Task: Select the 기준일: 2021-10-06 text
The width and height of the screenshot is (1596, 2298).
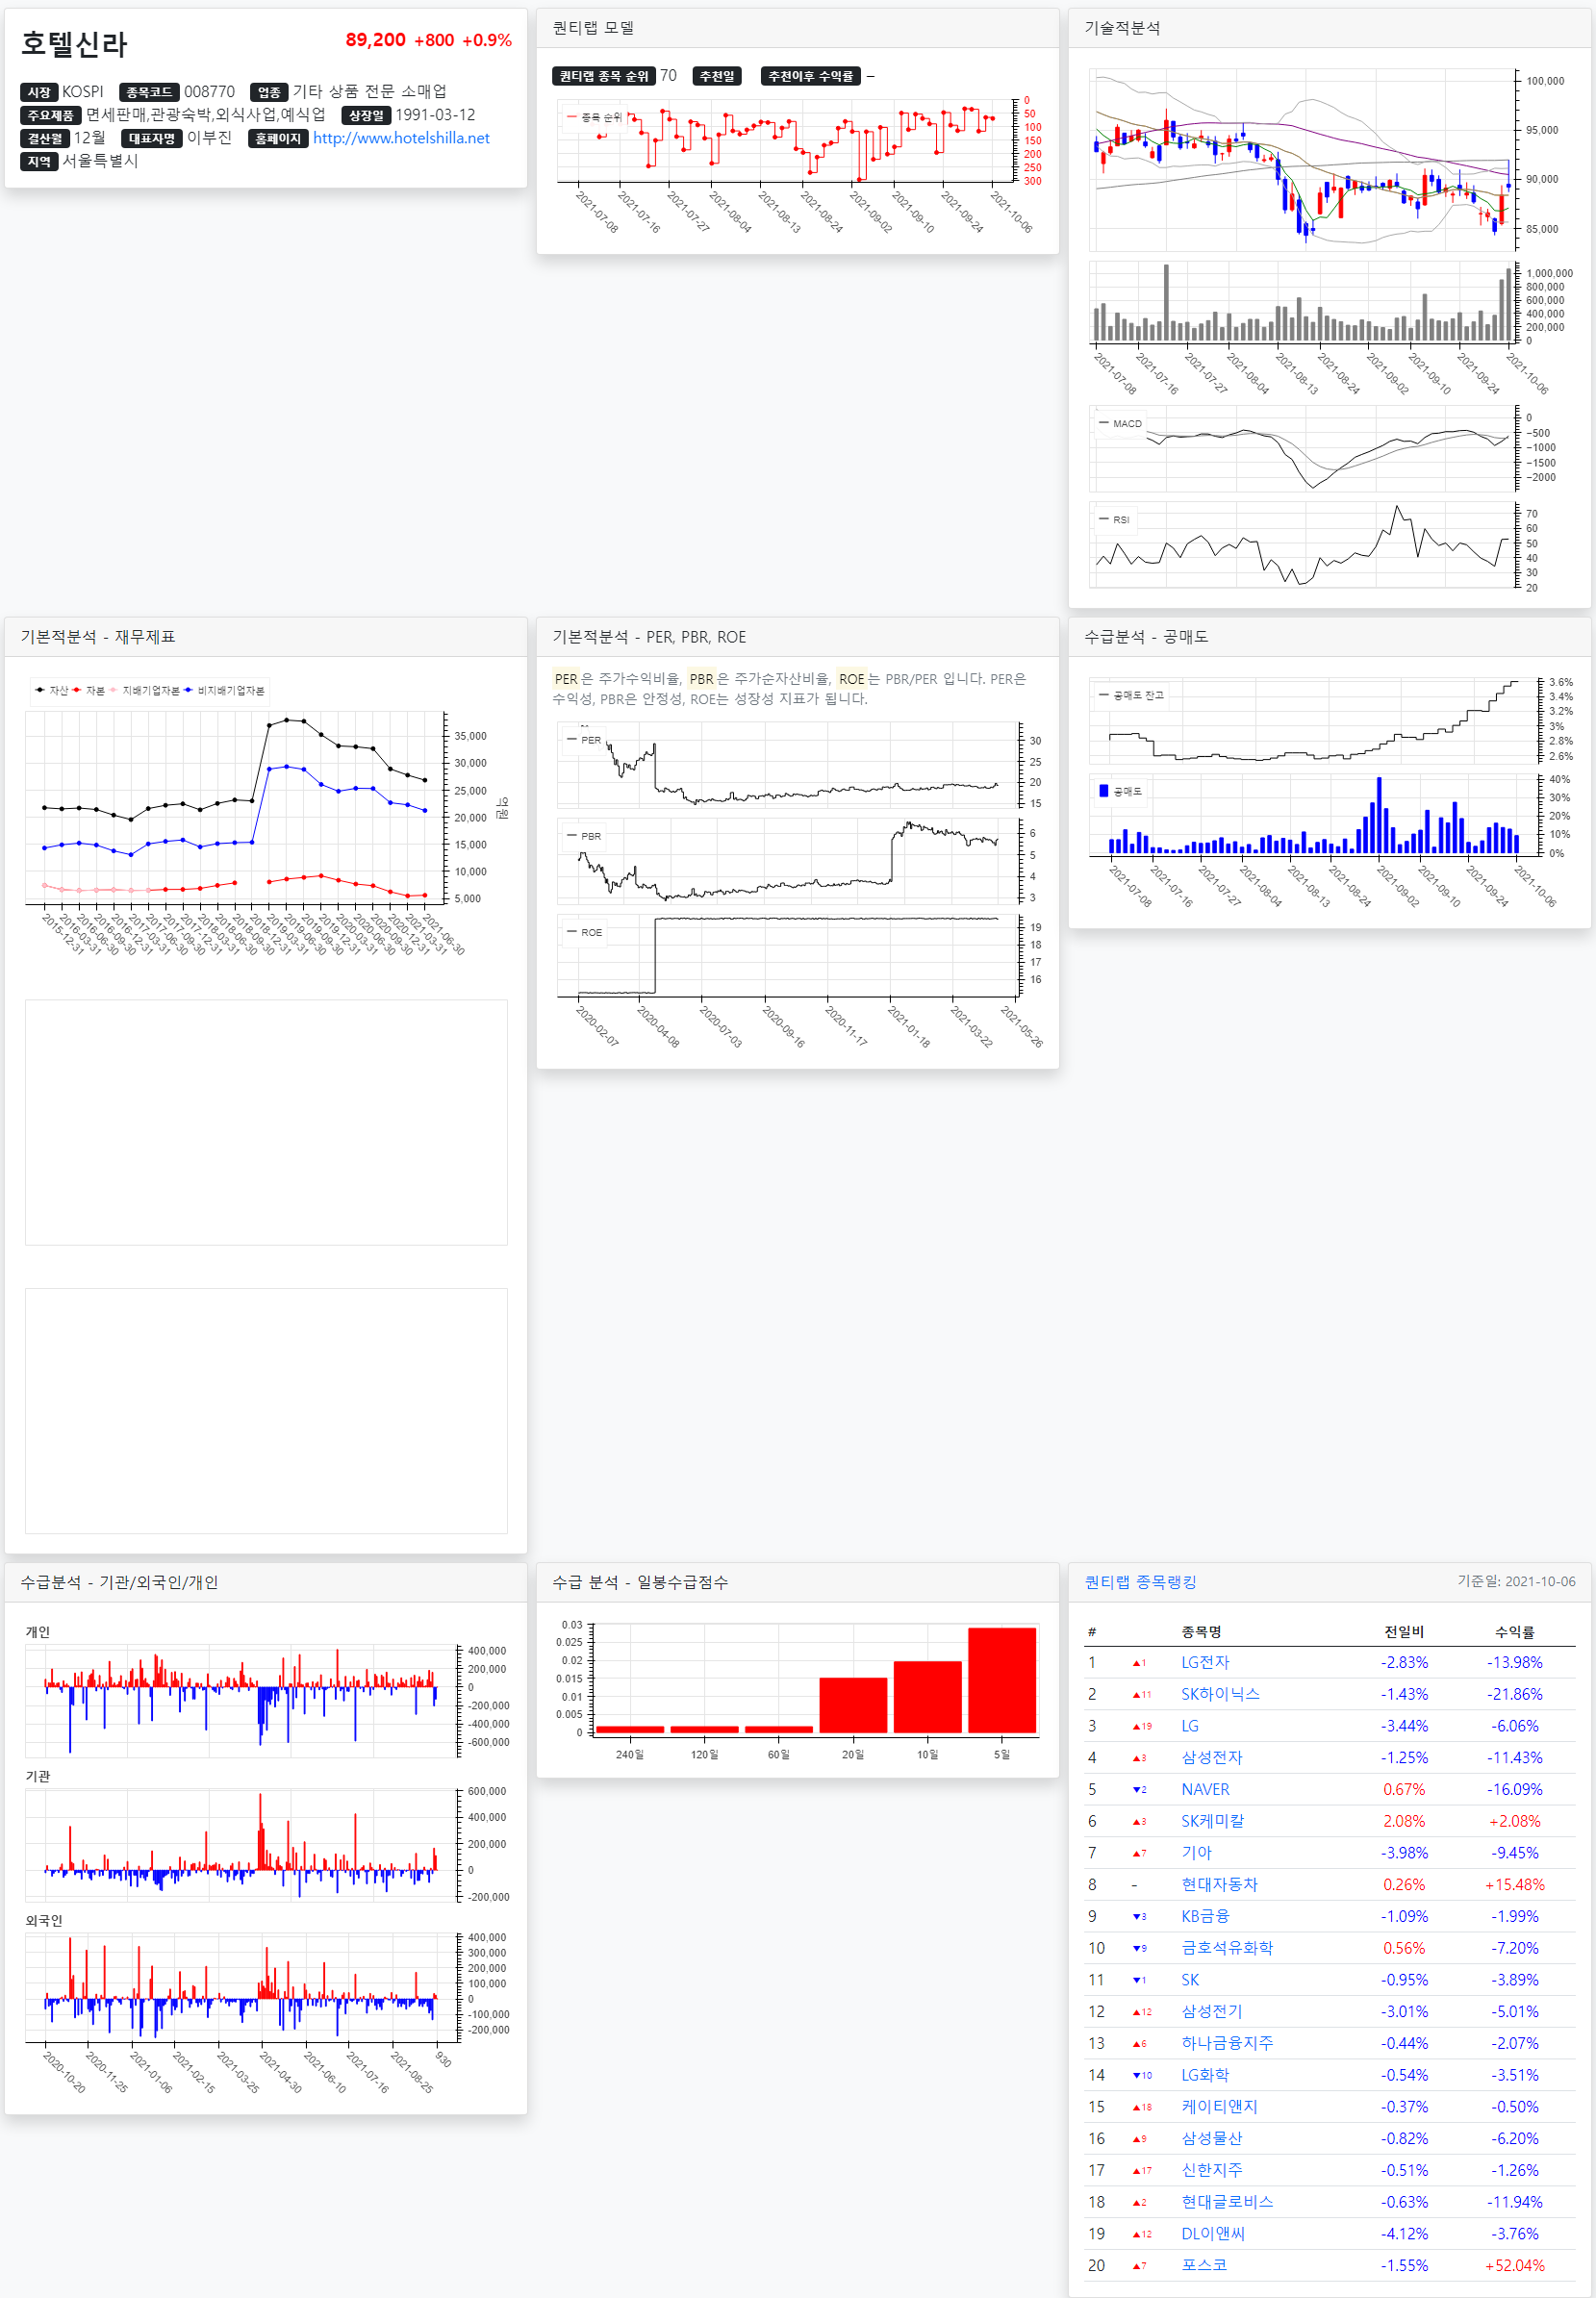Action: pyautogui.click(x=1516, y=1581)
